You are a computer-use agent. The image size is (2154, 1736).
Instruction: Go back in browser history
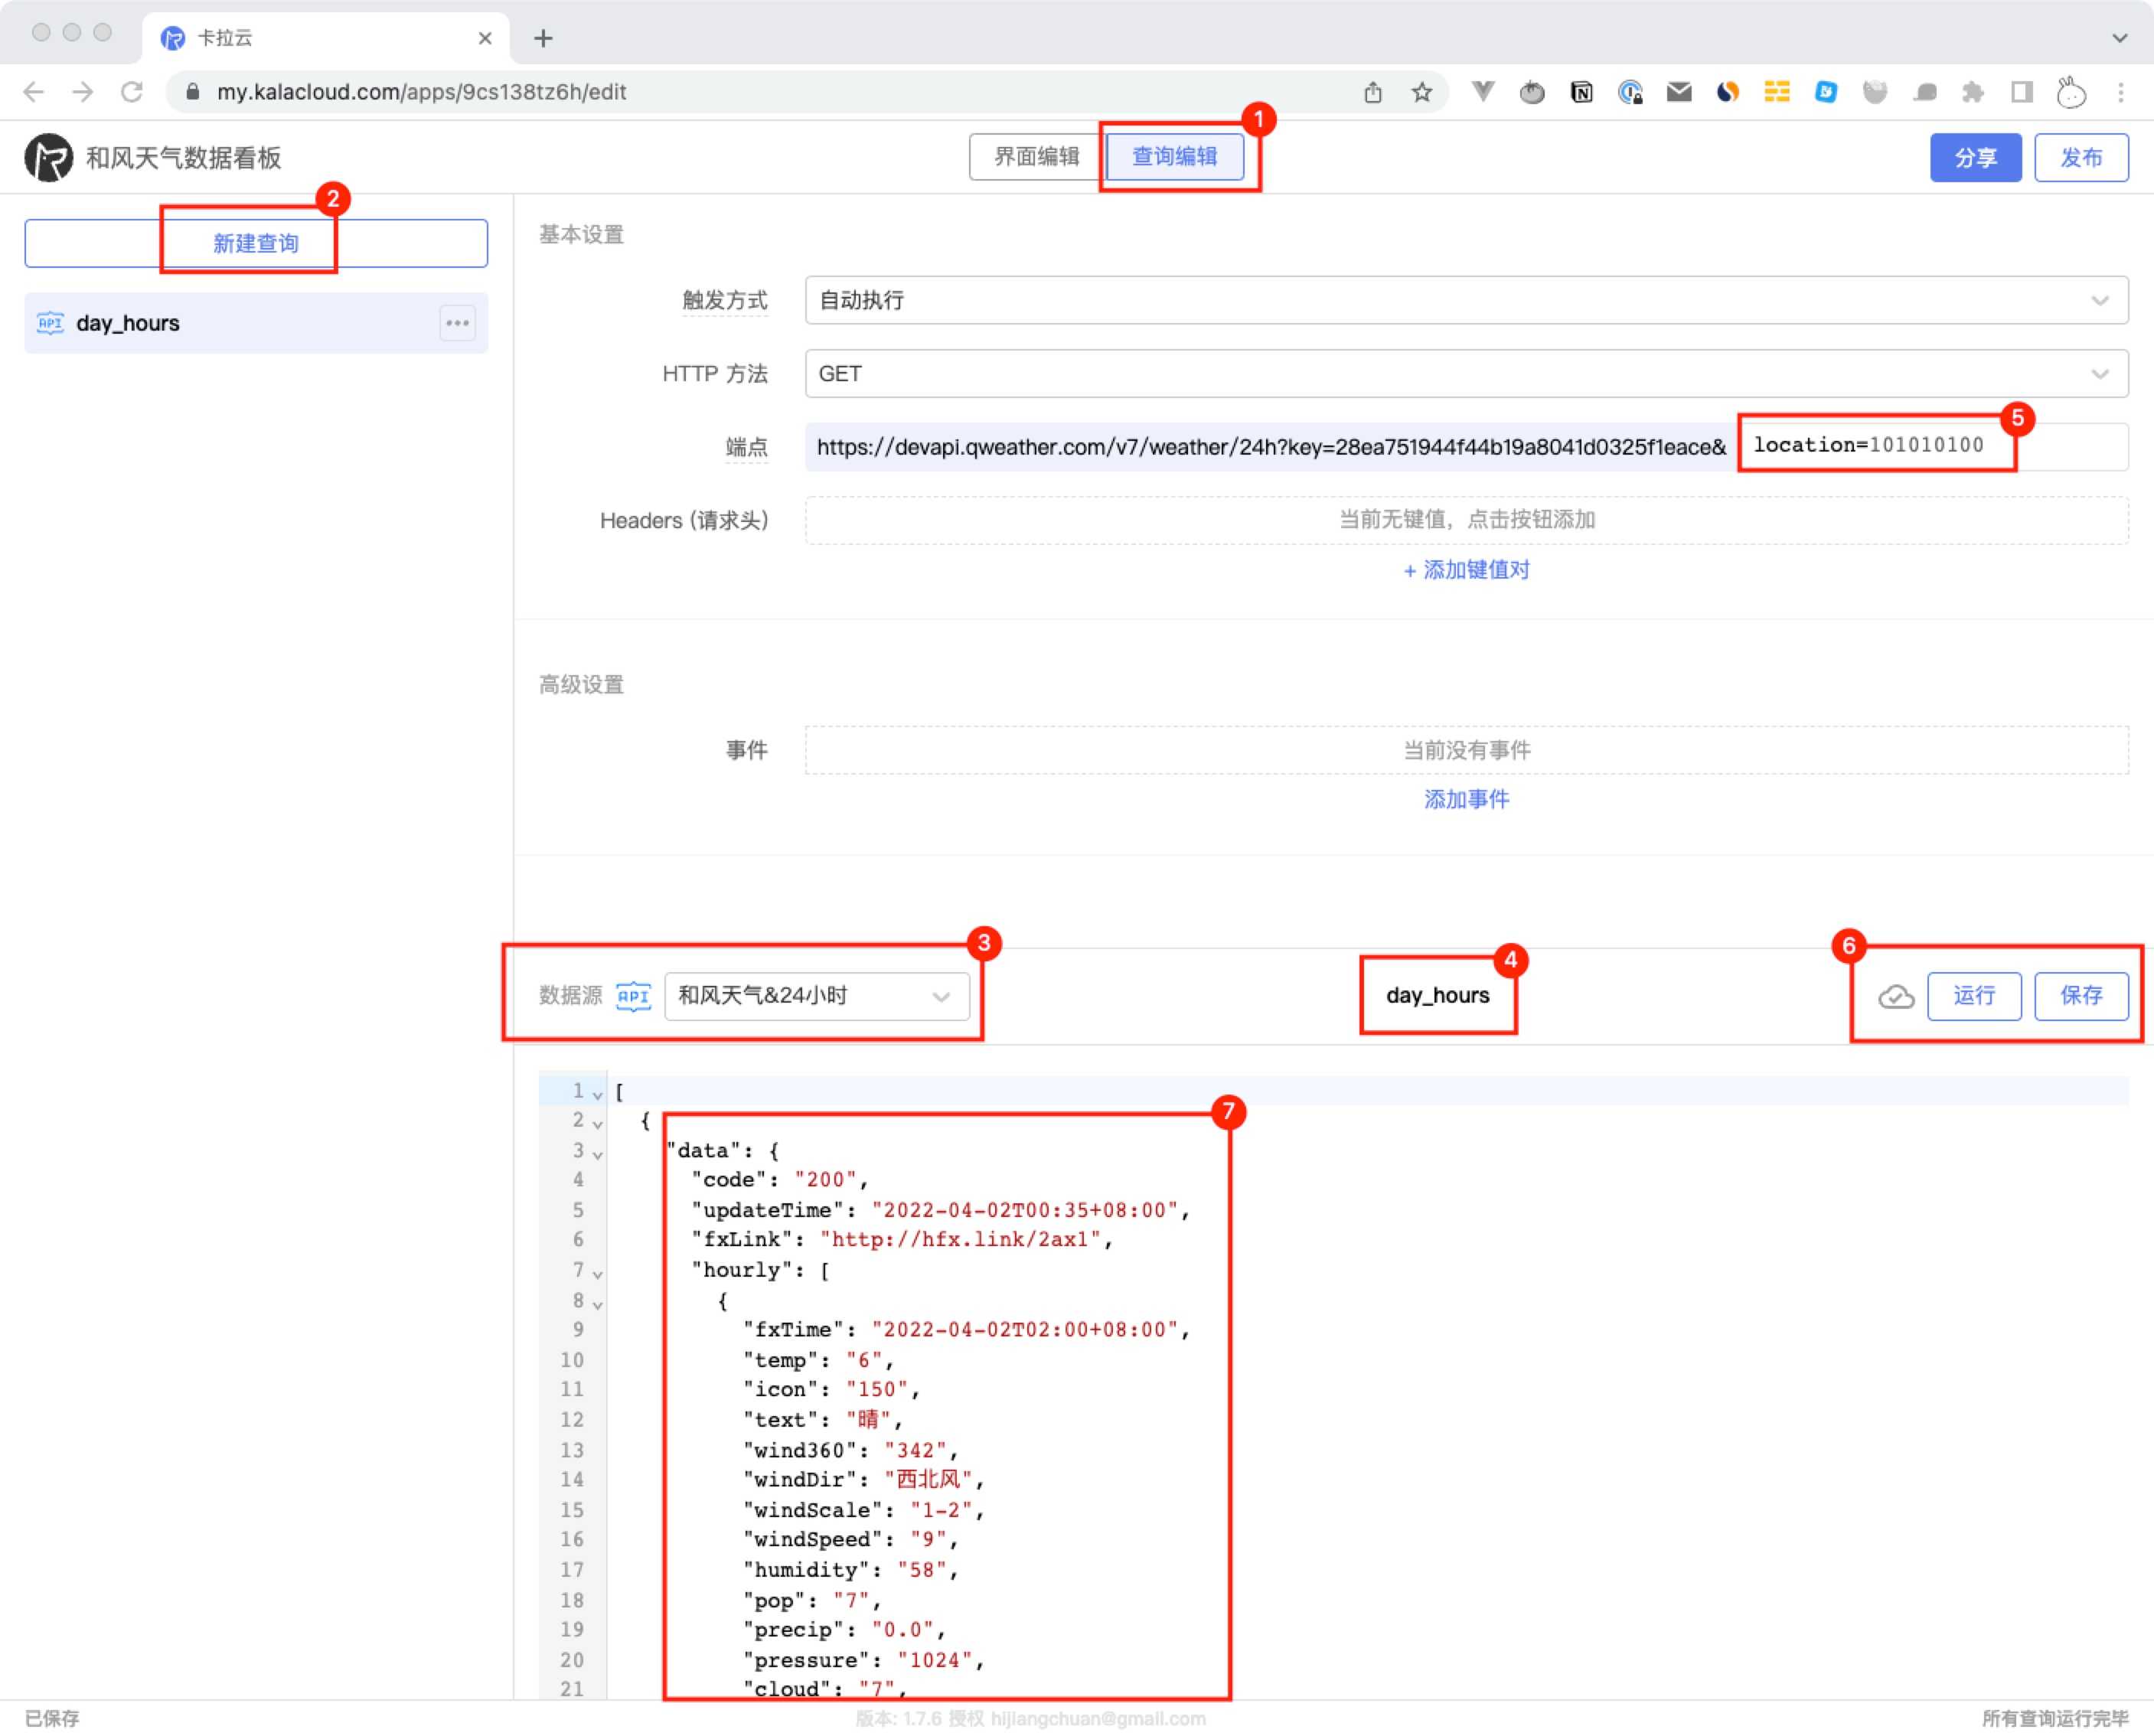pos(33,92)
